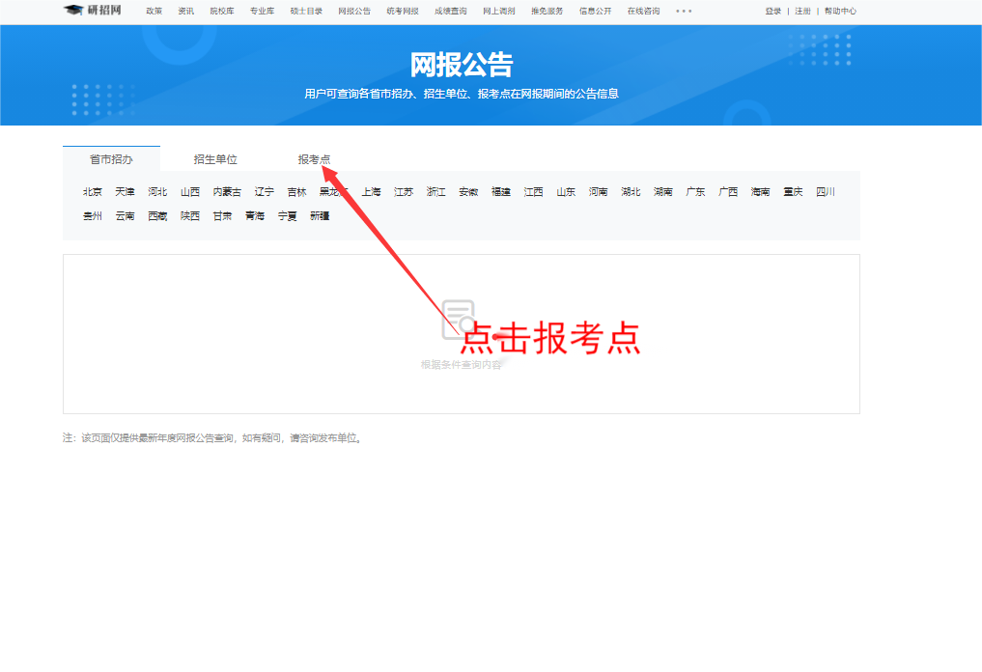Viewport: 982px width, 672px height.
Task: Expand the three-dot more menu
Action: [684, 12]
